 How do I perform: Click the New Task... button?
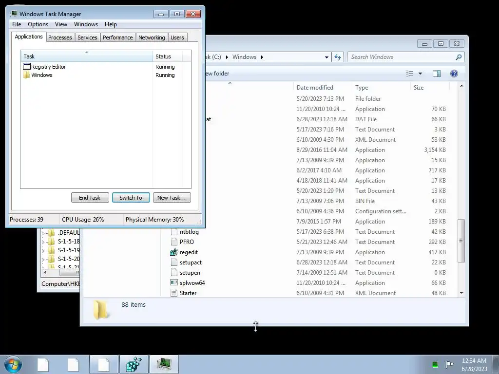tap(172, 198)
